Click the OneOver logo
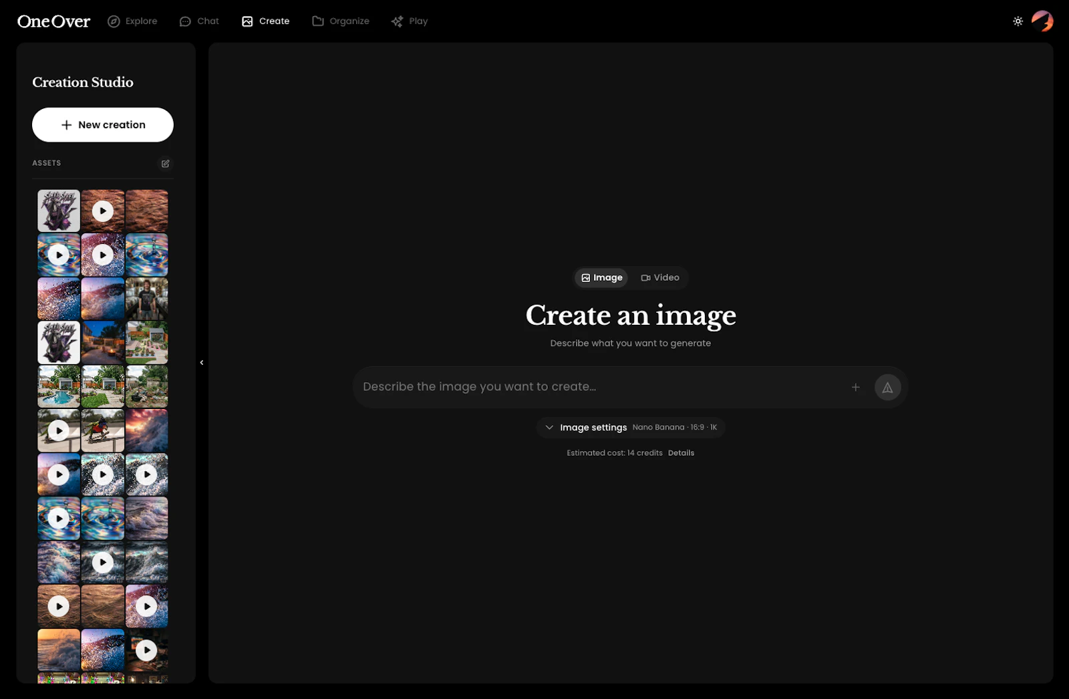Screen dimensions: 1069x699 53,21
